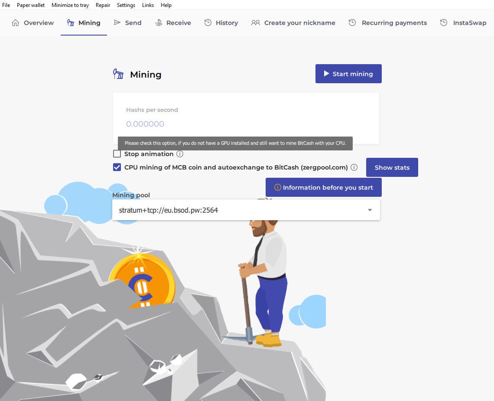This screenshot has width=494, height=401.
Task: Click Information before you start button
Action: click(324, 187)
